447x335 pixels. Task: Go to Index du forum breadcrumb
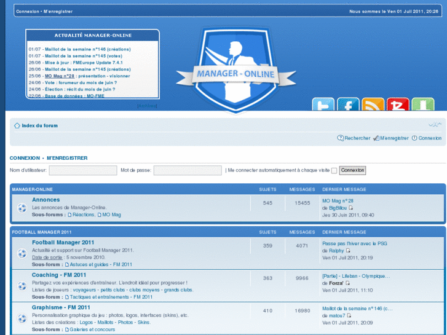pos(39,125)
